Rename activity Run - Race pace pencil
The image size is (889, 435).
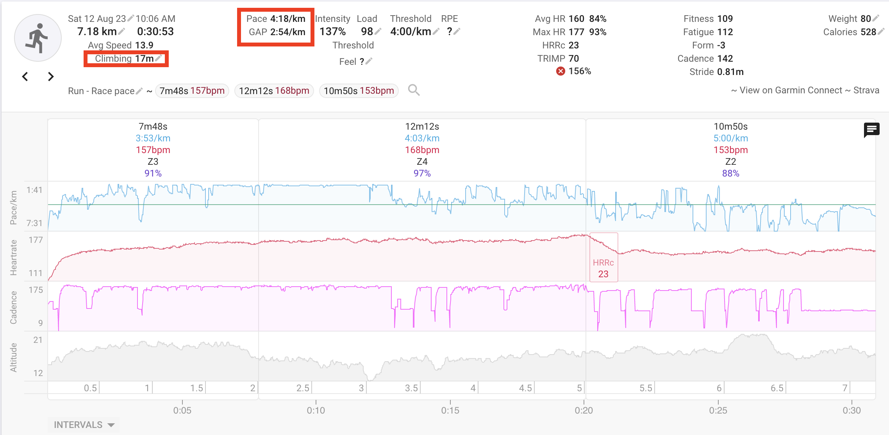pyautogui.click(x=139, y=91)
